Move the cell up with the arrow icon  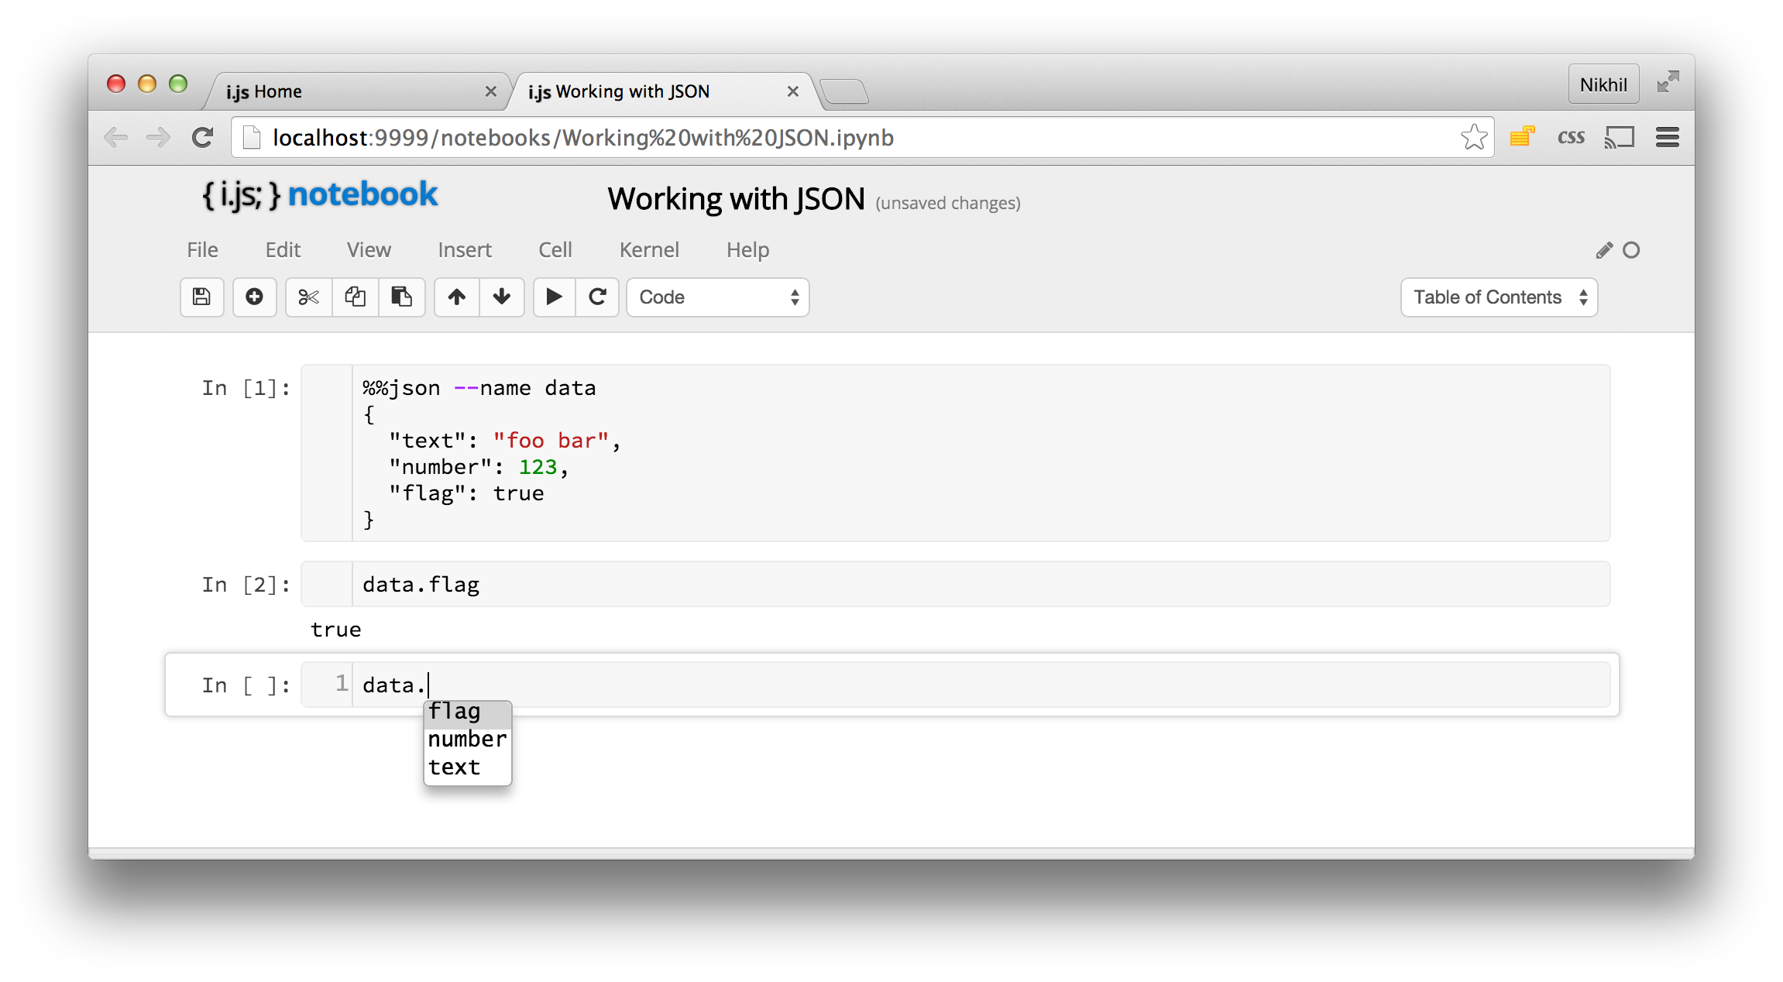coord(457,297)
